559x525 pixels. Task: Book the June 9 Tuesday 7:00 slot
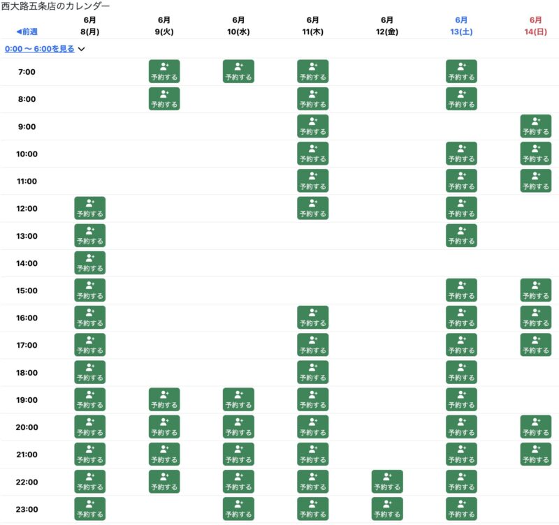(164, 71)
